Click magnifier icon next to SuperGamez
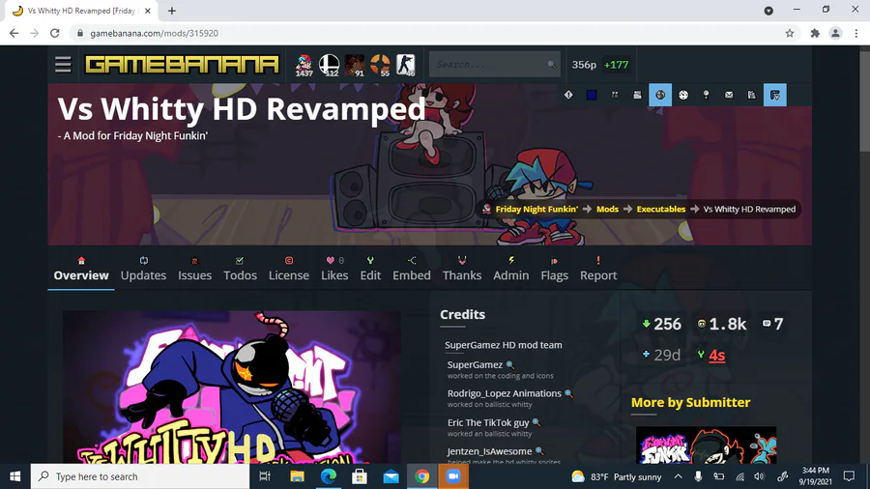870x489 pixels. tap(509, 364)
